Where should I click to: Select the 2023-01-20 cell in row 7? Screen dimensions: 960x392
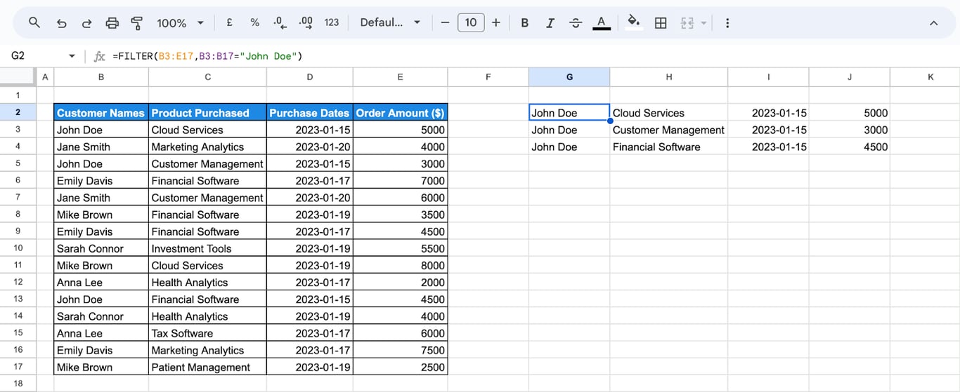(x=310, y=198)
